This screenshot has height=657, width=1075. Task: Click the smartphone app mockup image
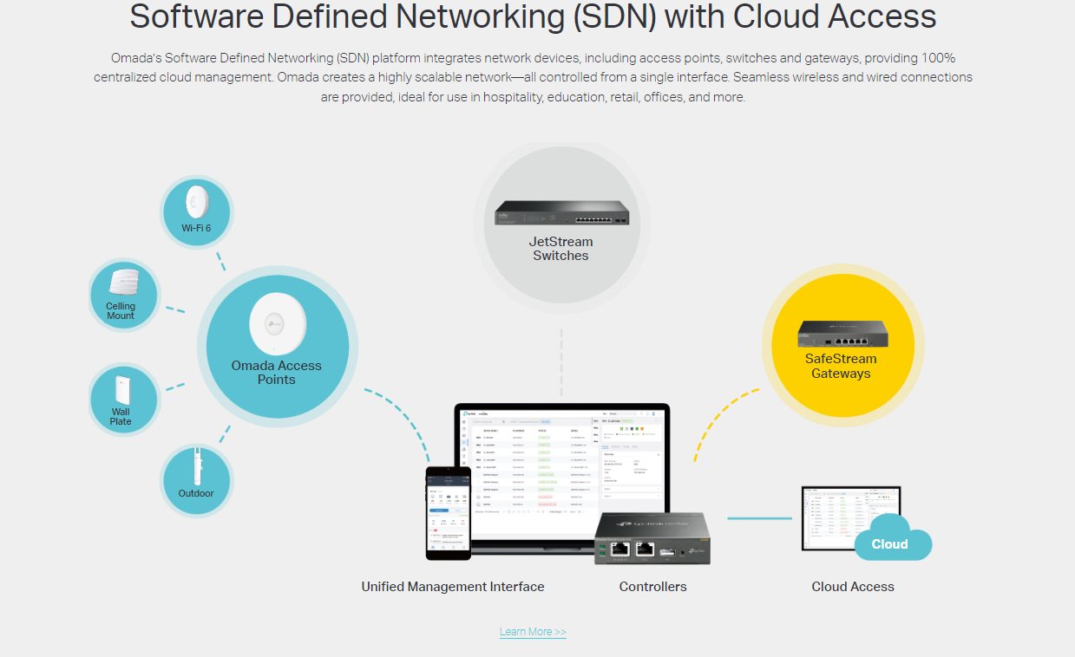click(x=448, y=512)
